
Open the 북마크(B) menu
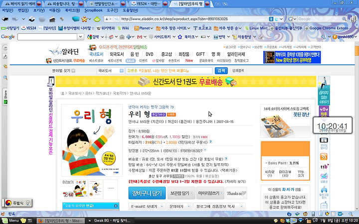point(72,10)
